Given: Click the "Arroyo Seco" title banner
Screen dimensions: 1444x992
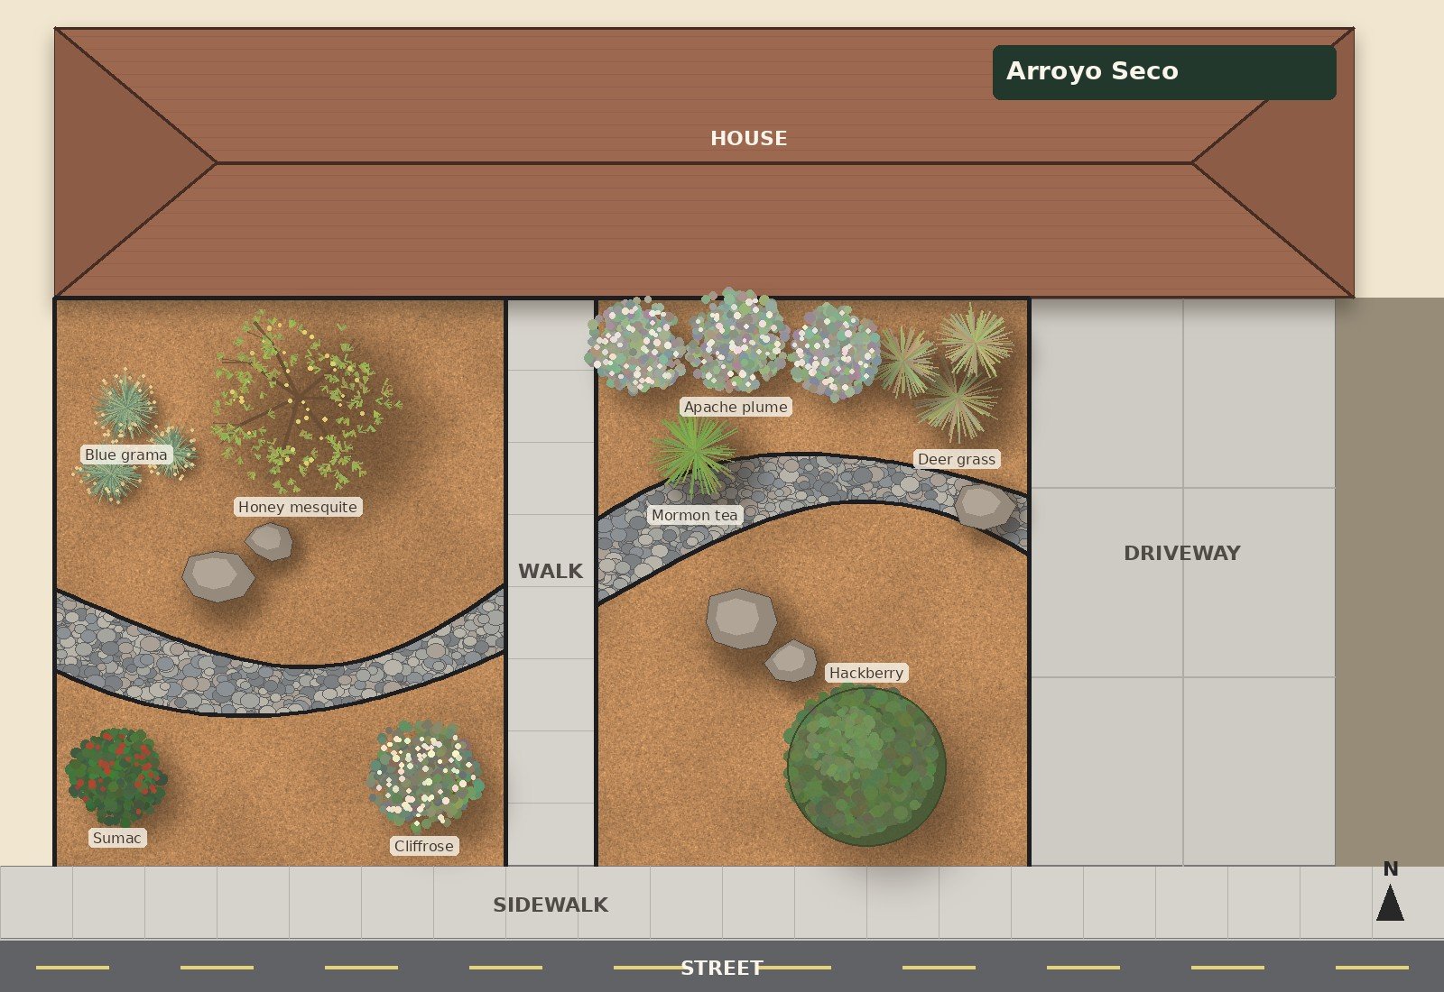Looking at the screenshot, I should [x=1164, y=72].
